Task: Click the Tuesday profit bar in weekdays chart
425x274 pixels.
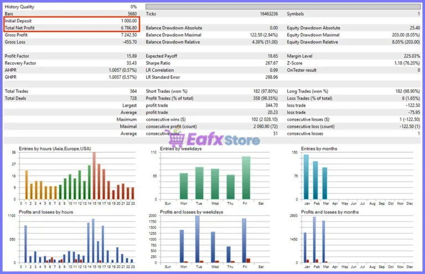Action: coord(198,239)
